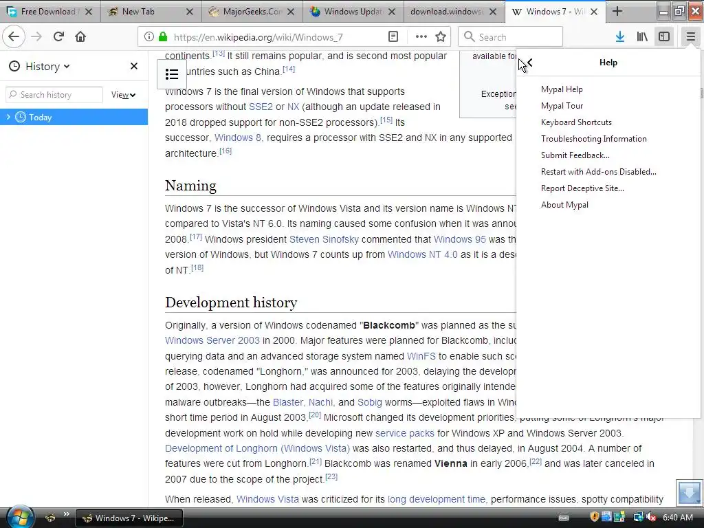Go to the home page icon

coord(80,36)
